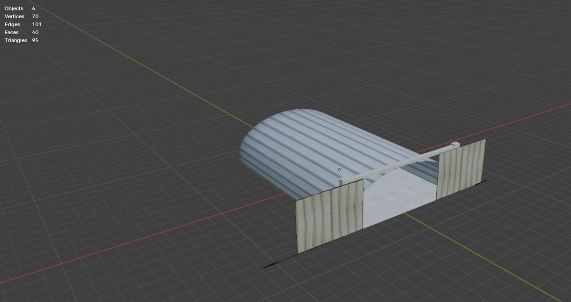Click the Objects count statistic
571x302 pixels.
[20, 8]
